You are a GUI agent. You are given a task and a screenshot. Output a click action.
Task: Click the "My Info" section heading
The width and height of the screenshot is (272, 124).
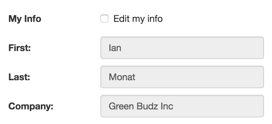25,19
